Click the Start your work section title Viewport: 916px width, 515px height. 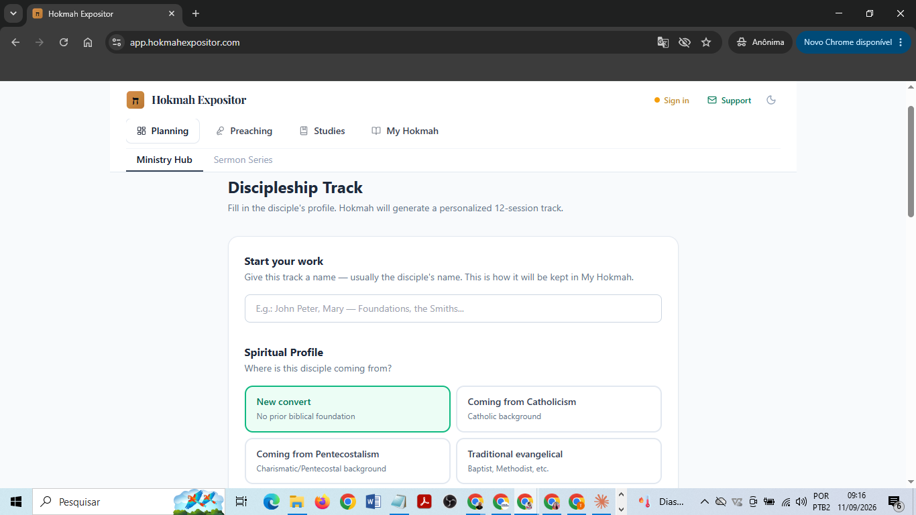point(284,262)
